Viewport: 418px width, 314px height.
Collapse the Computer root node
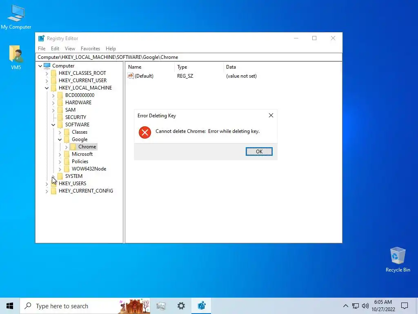(40, 66)
